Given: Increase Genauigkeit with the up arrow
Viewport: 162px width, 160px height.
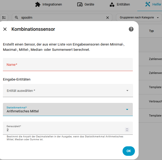Looking at the screenshot, I should 127,129.
